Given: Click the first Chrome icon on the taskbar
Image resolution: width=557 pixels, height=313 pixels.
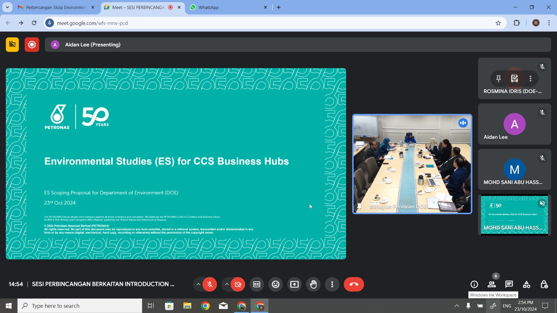Looking at the screenshot, I should (x=205, y=306).
